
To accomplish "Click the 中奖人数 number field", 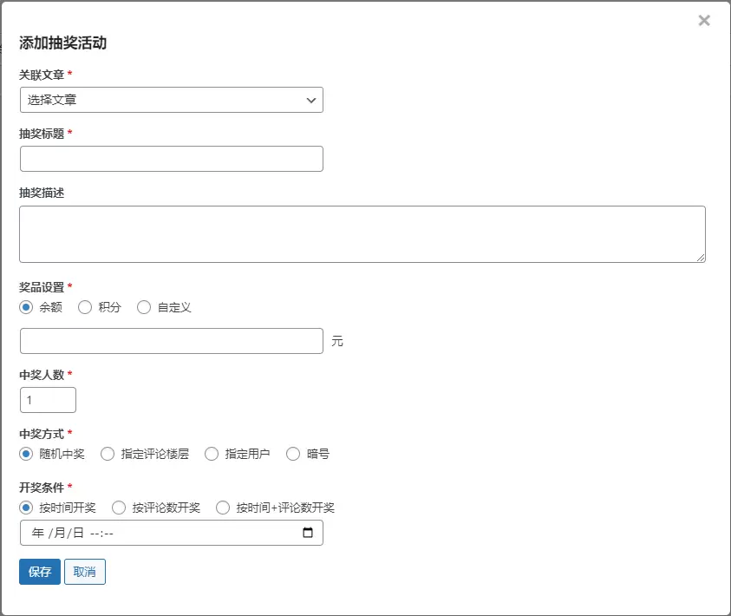I will (48, 400).
